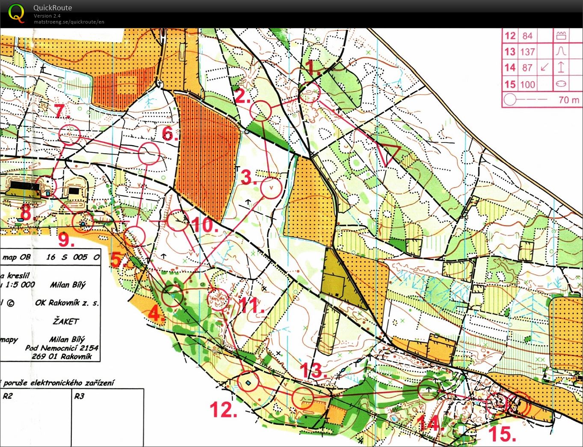
Task: Click code 100 in control description table
Action: tap(527, 84)
